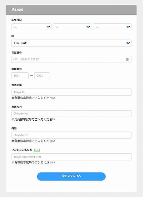Click the Tokyo Apartment 100 building name field

tap(71, 157)
